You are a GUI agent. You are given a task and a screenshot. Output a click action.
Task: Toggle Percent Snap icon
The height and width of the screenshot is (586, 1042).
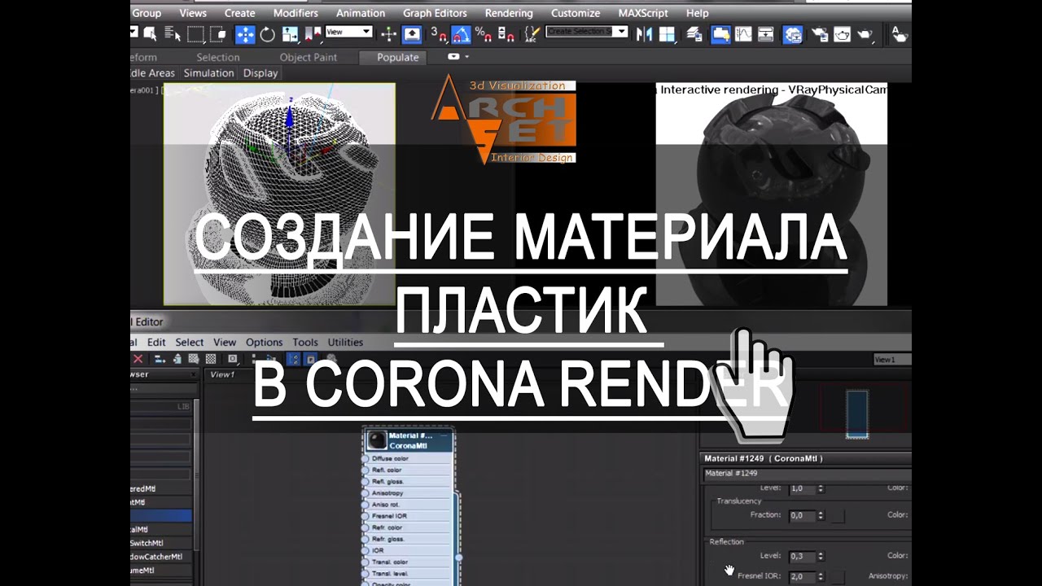(483, 34)
